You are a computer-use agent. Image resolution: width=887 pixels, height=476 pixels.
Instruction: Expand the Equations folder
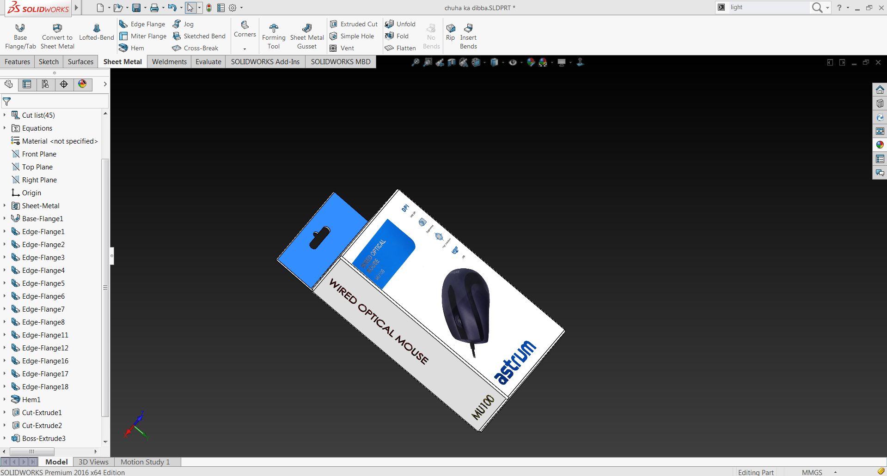click(5, 128)
